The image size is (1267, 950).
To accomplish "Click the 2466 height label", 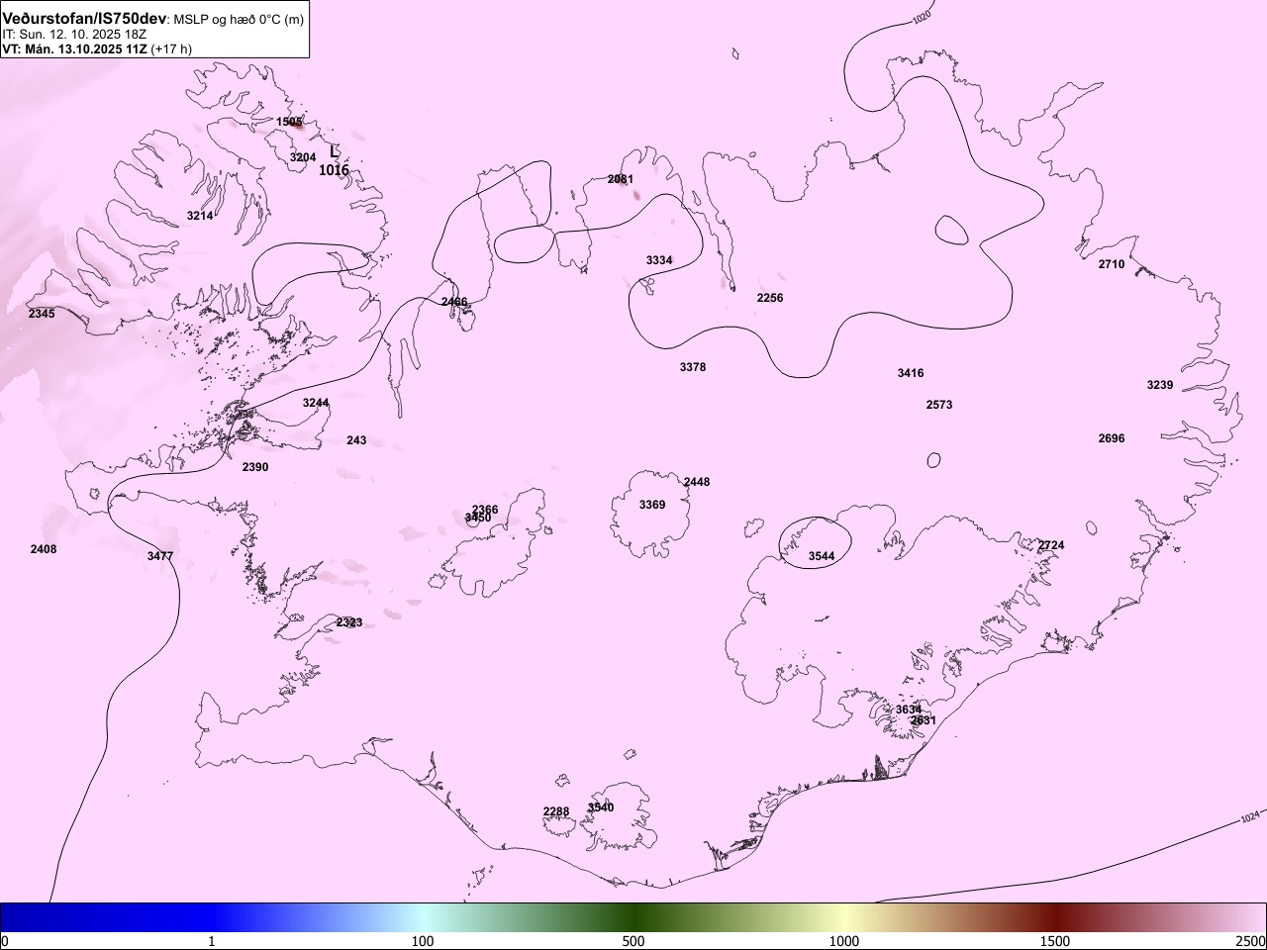I will point(454,302).
